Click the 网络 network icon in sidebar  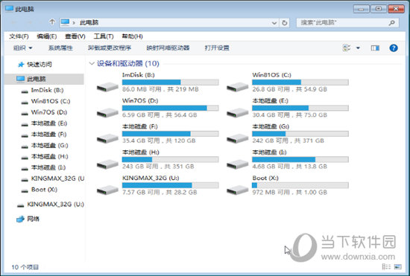click(x=20, y=219)
